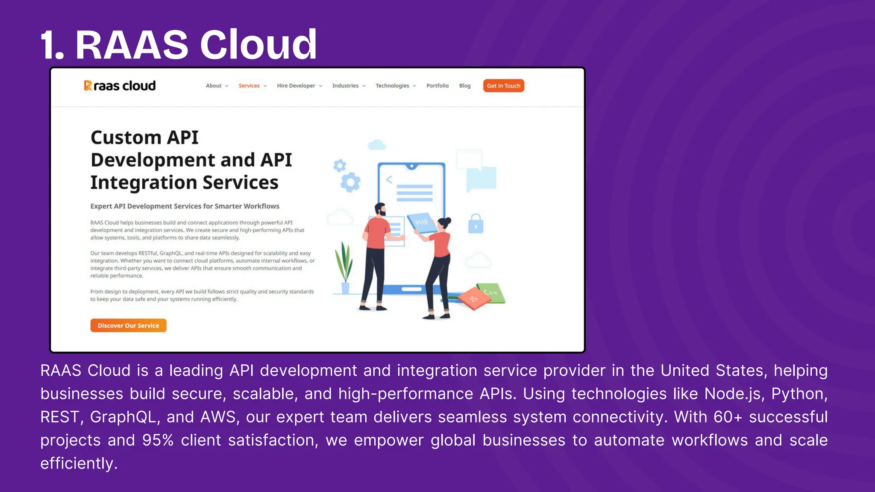Image resolution: width=875 pixels, height=492 pixels.
Task: Expand the Hire Developer dropdown arrow
Action: pyautogui.click(x=320, y=86)
